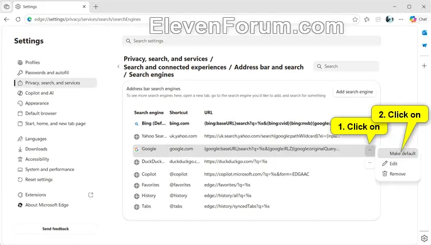The image size is (431, 245).
Task: Click the duckduckgo.com/?q=%s URL
Action: tap(236, 162)
